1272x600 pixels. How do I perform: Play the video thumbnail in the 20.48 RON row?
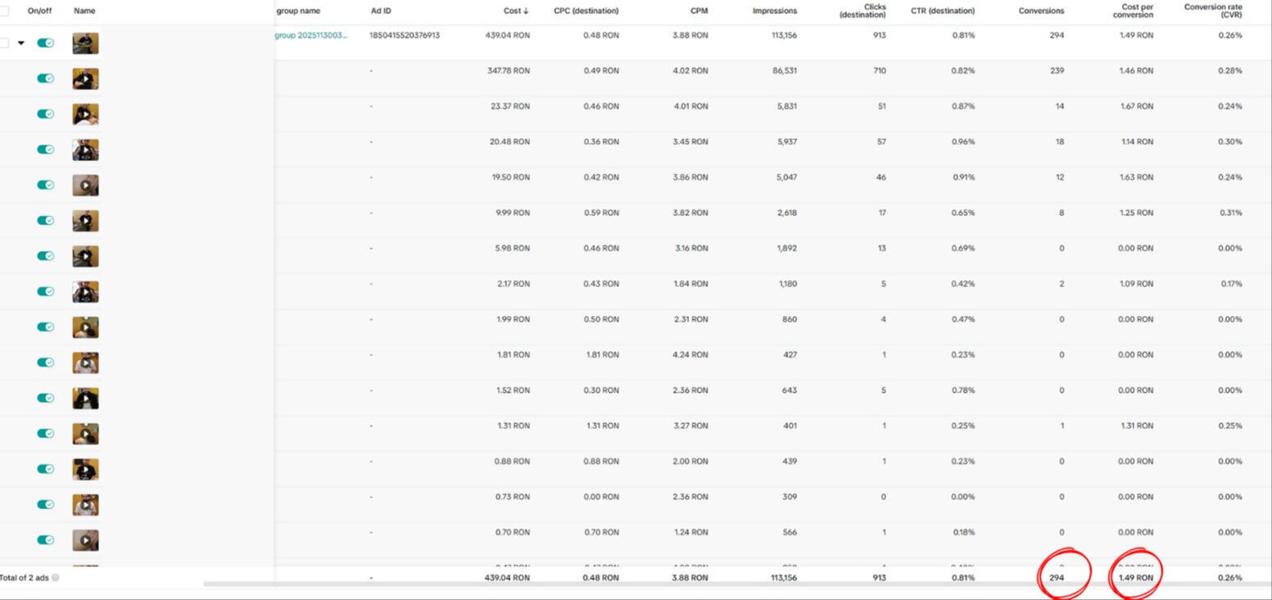pyautogui.click(x=85, y=150)
